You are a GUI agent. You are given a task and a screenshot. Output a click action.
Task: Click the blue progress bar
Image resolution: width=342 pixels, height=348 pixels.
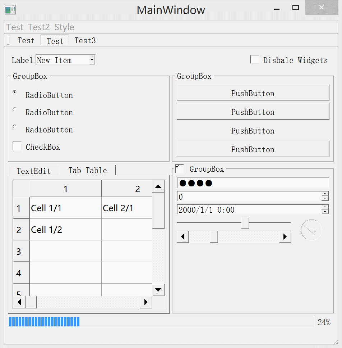coord(161,322)
